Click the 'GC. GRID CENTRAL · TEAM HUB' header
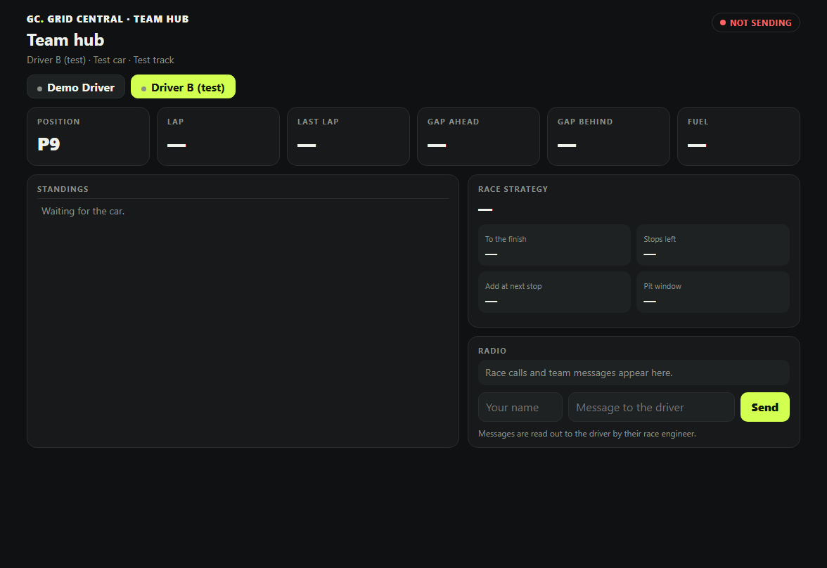 tap(108, 19)
